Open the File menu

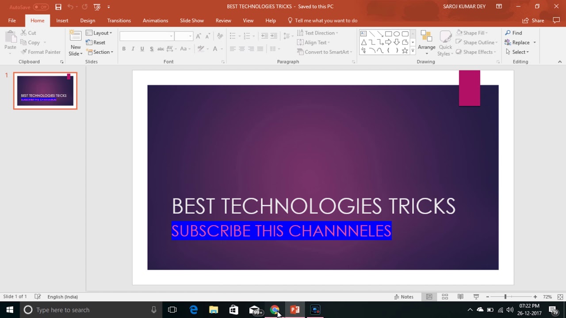pos(12,20)
